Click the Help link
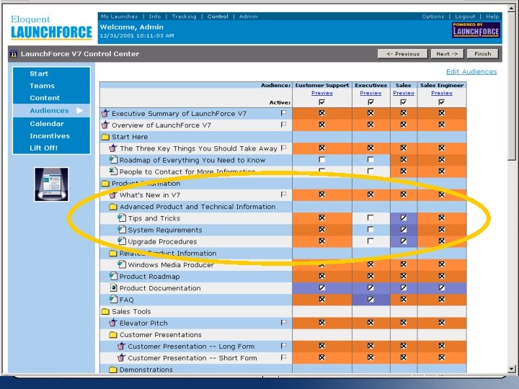The image size is (519, 389). (x=492, y=16)
